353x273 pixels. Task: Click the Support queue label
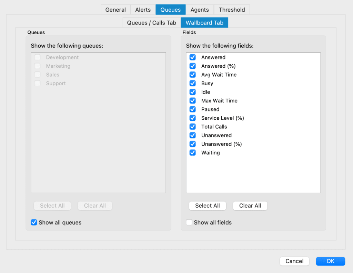pos(56,83)
